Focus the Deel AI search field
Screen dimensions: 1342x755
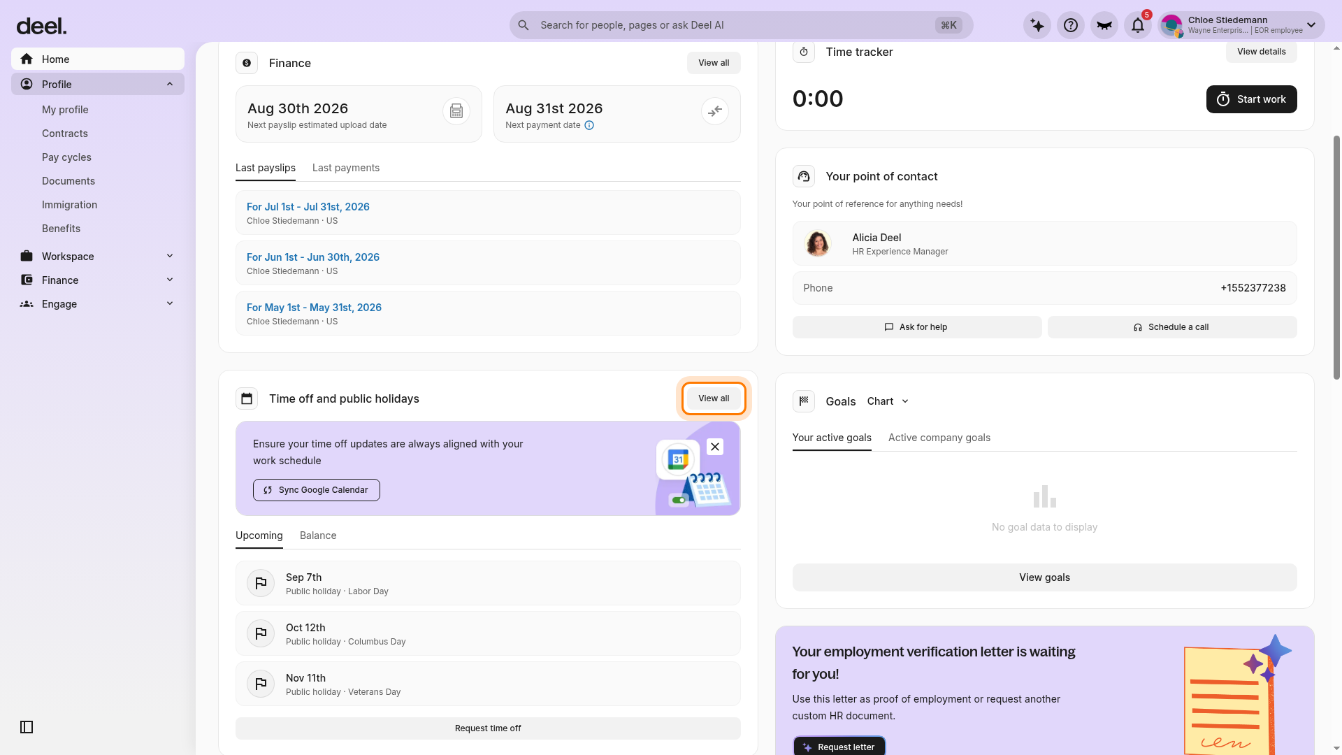tap(741, 25)
